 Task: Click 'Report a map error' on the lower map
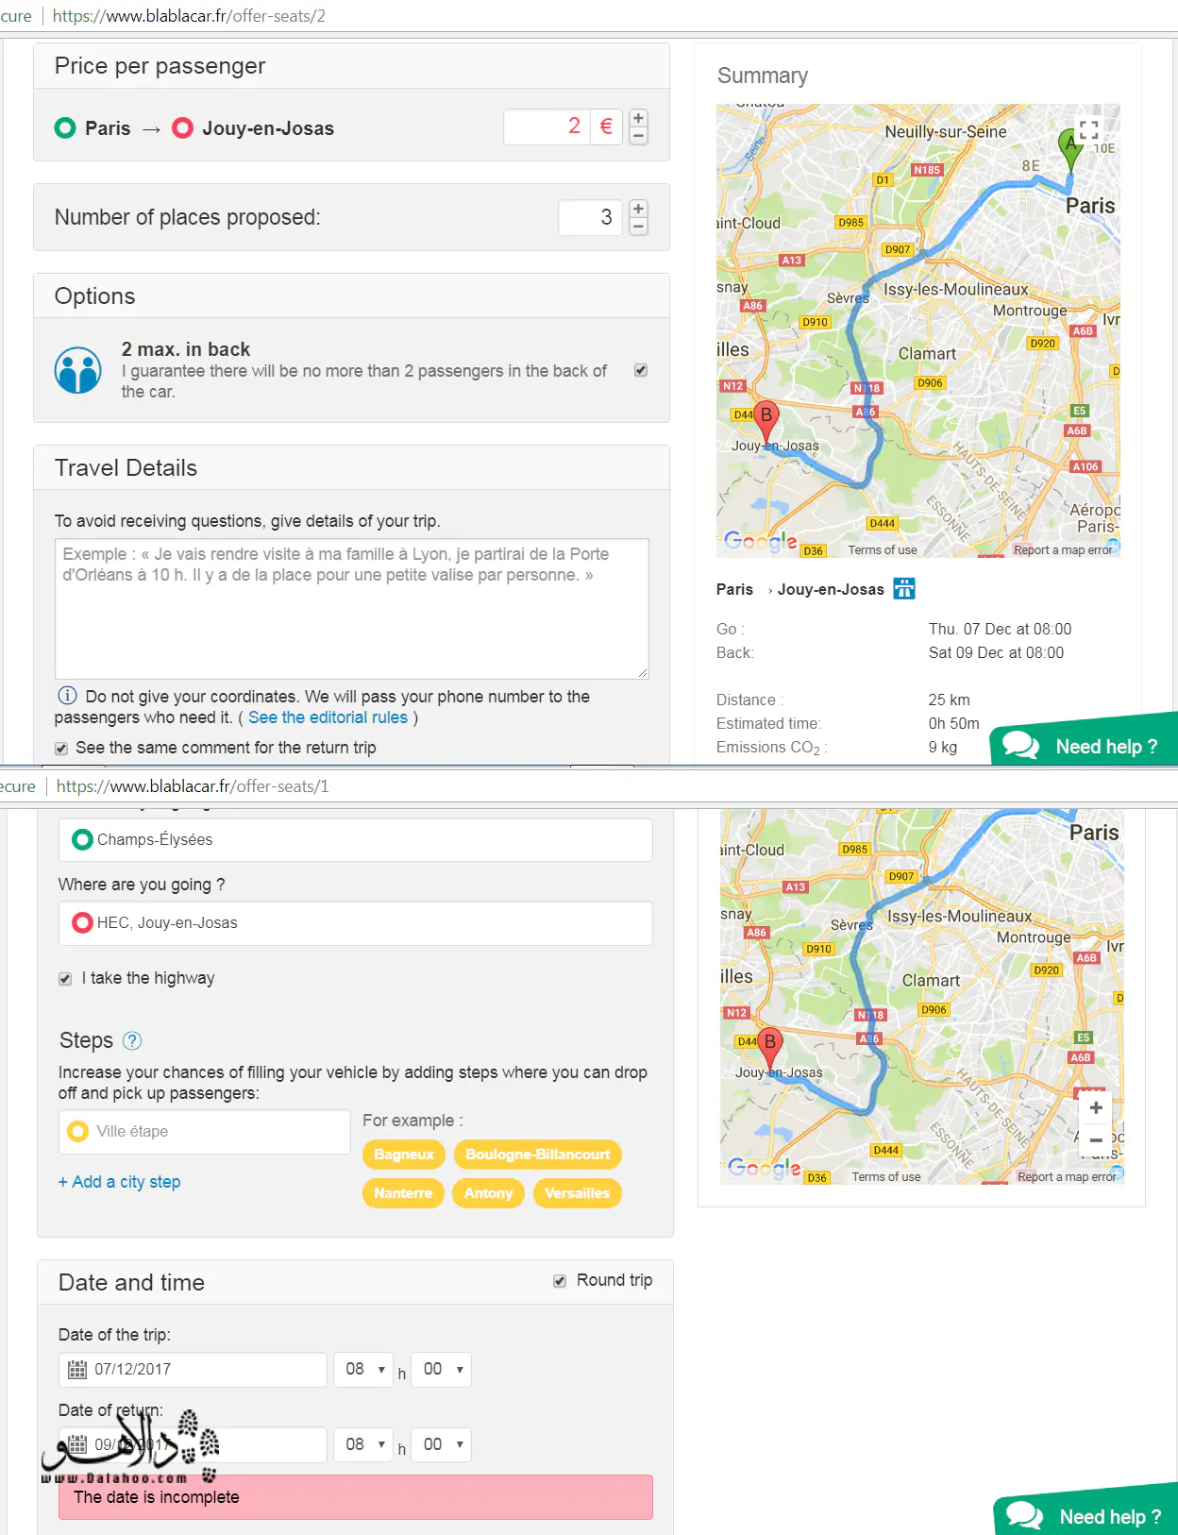tap(1068, 1177)
